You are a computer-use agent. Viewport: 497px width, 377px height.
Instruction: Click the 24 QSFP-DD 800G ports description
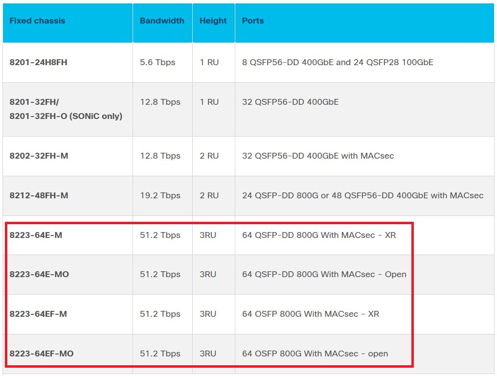tap(362, 196)
